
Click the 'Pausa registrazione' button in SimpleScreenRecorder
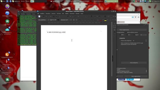tap(132, 30)
